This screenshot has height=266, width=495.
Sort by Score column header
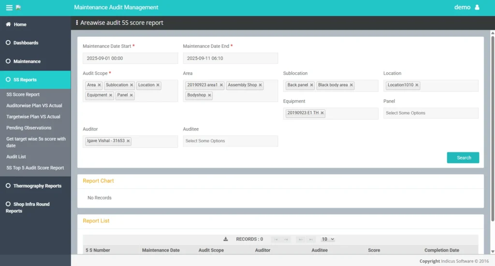[x=374, y=250]
